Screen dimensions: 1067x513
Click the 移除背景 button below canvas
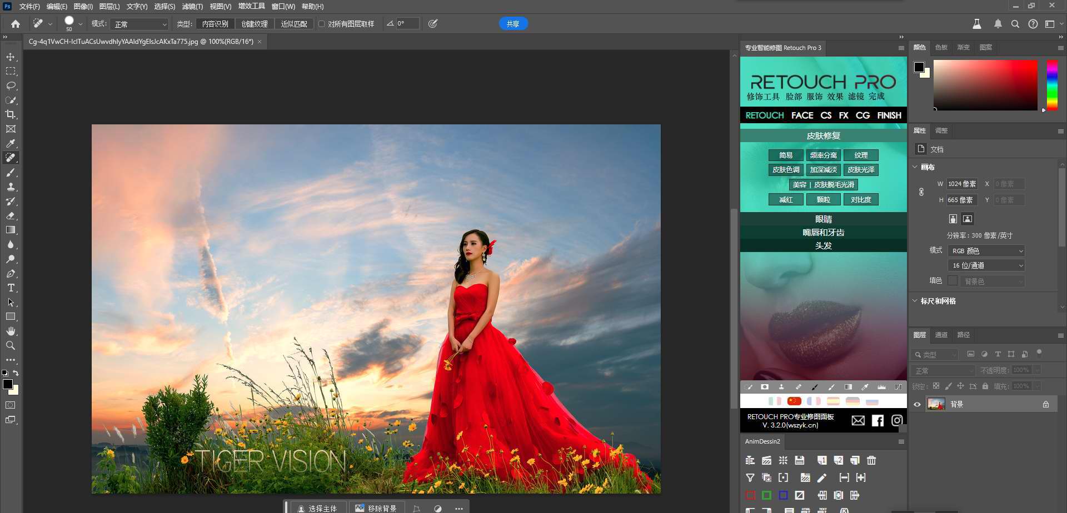(x=376, y=508)
